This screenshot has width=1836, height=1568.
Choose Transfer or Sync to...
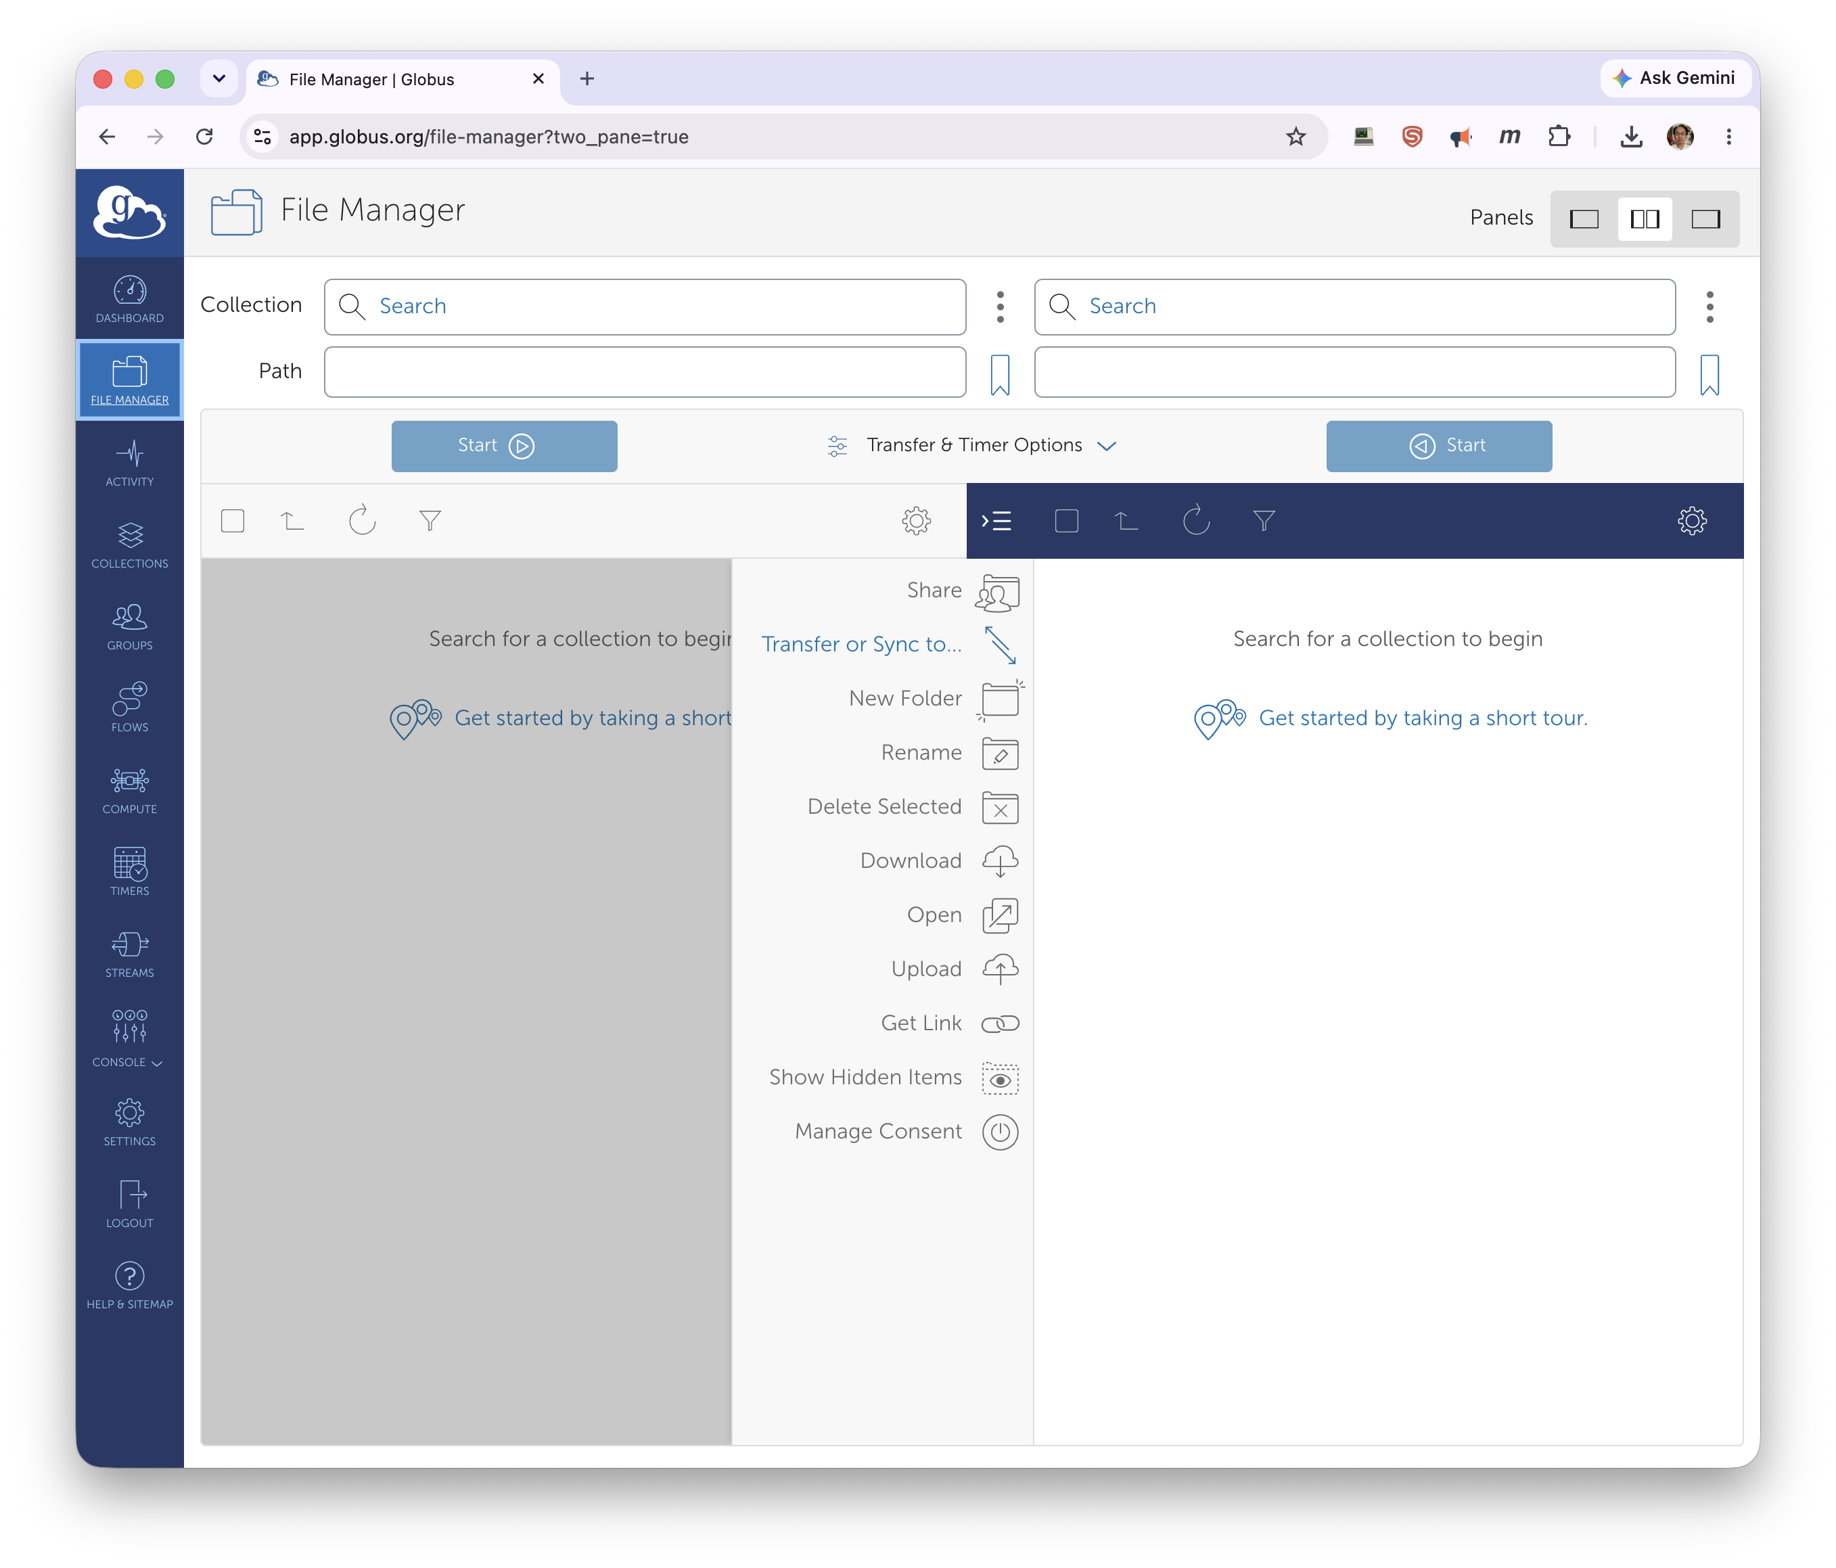click(890, 645)
